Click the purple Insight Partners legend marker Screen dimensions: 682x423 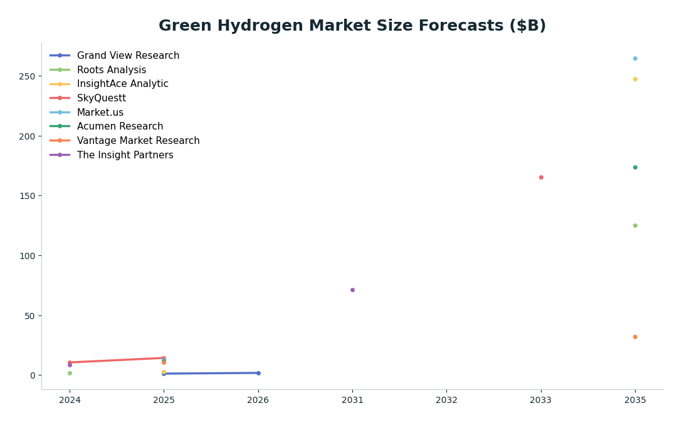pos(60,155)
